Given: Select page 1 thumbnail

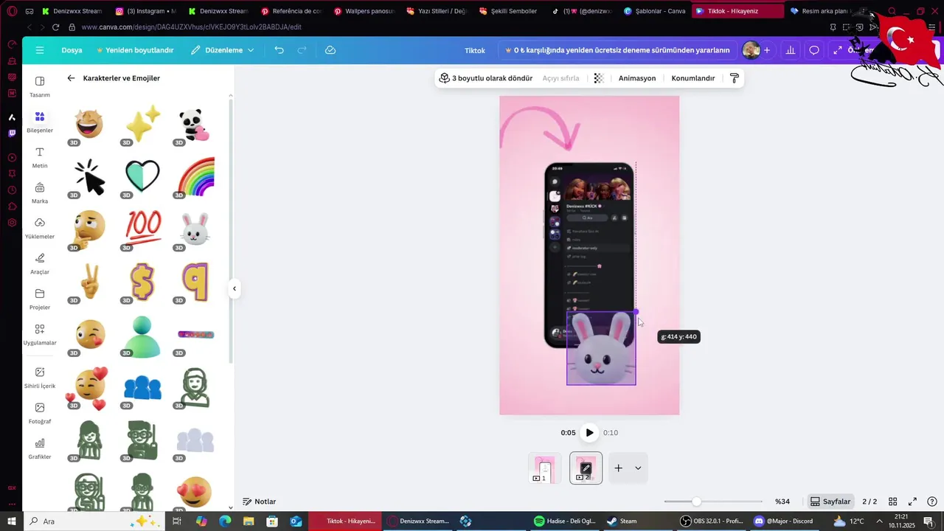Looking at the screenshot, I should click(x=544, y=468).
